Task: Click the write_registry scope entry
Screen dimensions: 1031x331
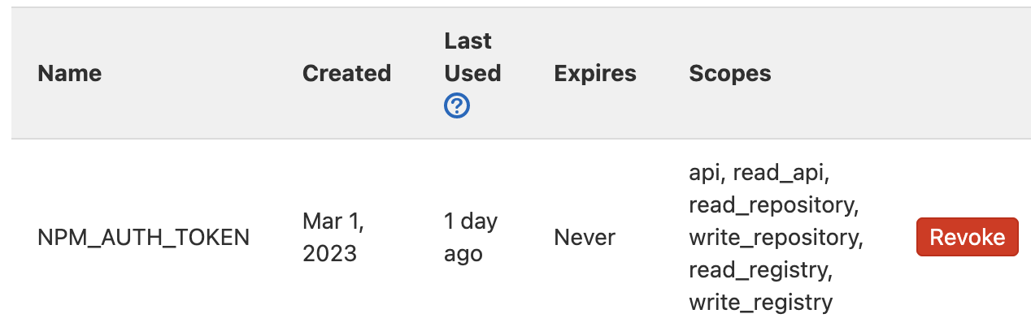Action: (x=761, y=303)
